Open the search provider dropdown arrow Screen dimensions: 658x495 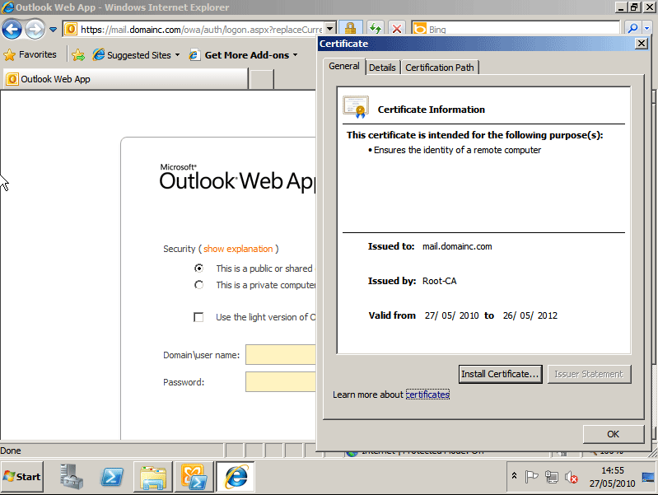pos(646,29)
